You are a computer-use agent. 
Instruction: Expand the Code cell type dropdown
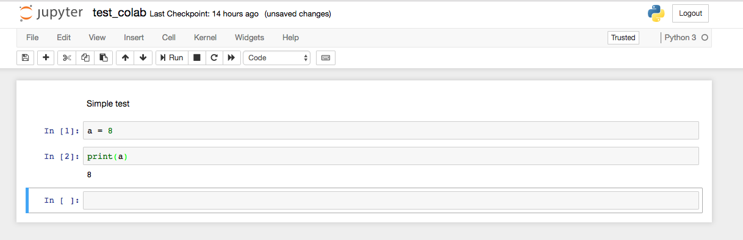(277, 58)
